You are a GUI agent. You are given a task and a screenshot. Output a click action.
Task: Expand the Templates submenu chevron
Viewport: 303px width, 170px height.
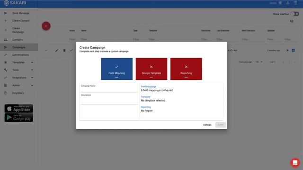(32, 62)
